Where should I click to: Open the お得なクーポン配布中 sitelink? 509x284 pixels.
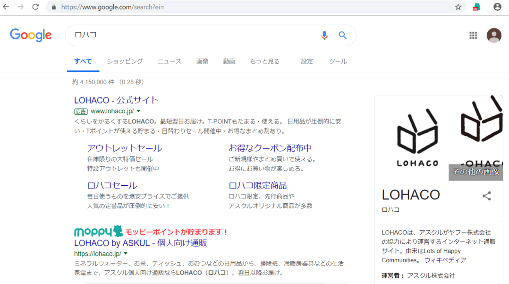coord(270,148)
